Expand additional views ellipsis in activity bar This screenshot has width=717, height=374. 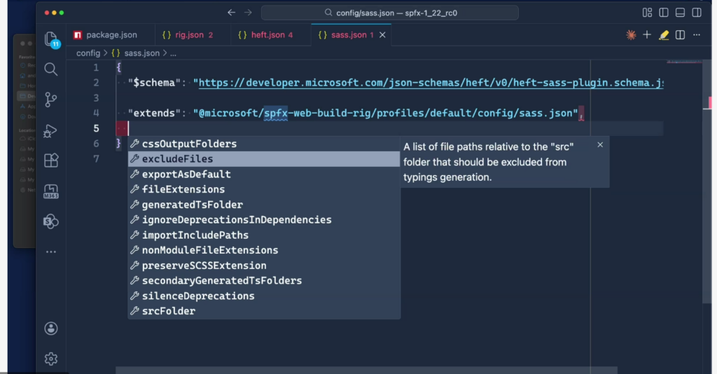coord(50,251)
